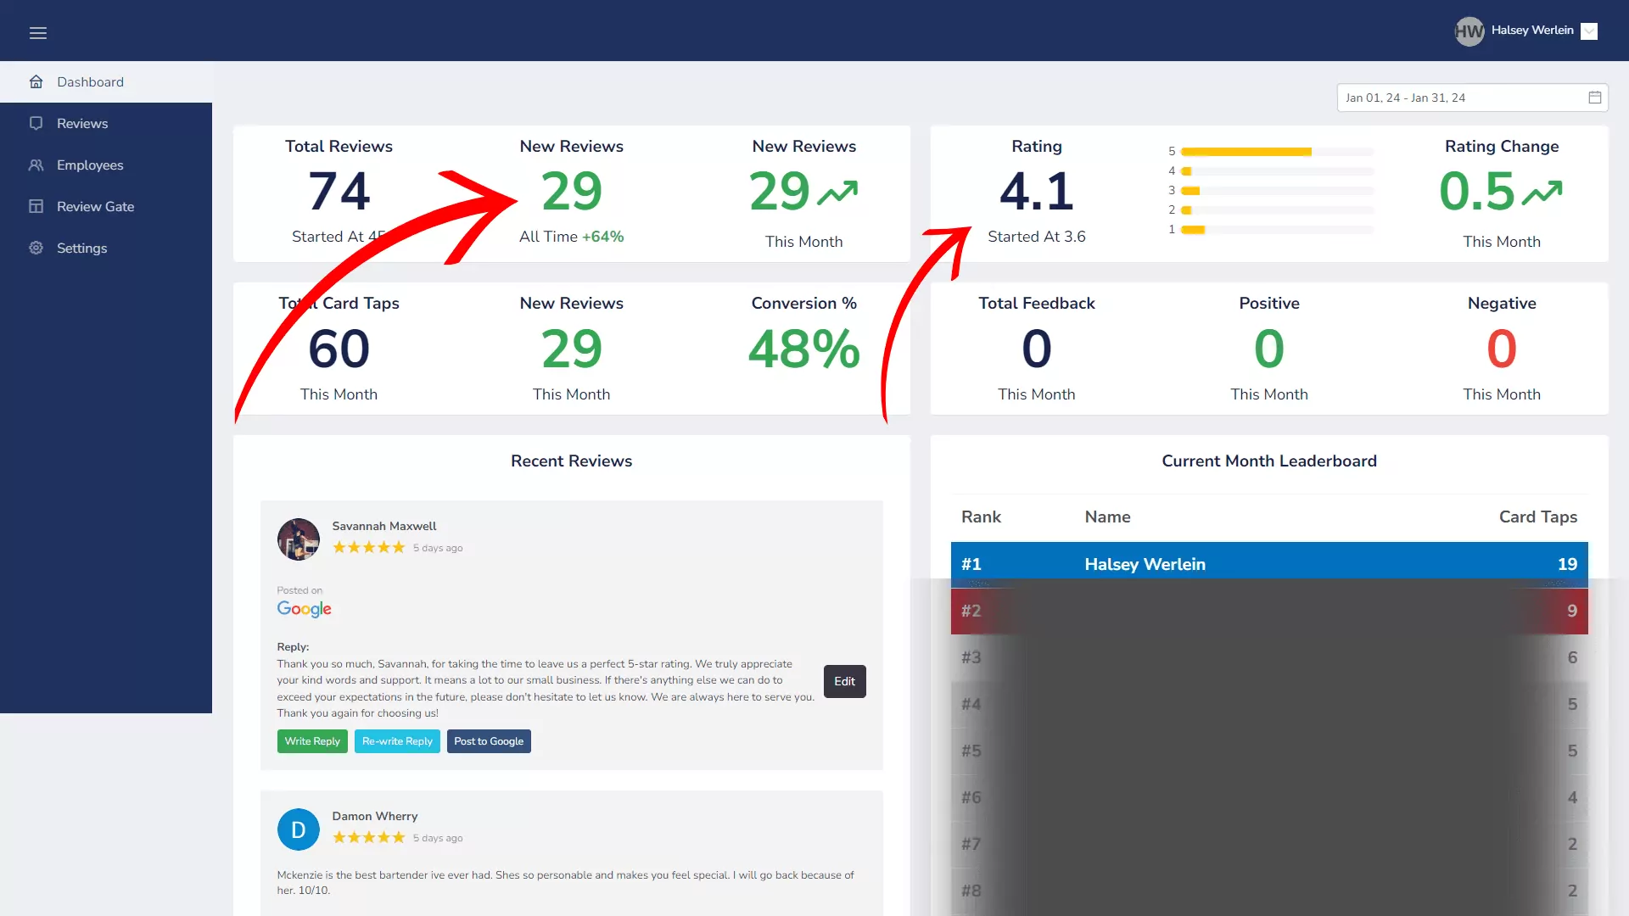
Task: Edit the reply to Savannah Maxwell
Action: (x=844, y=682)
